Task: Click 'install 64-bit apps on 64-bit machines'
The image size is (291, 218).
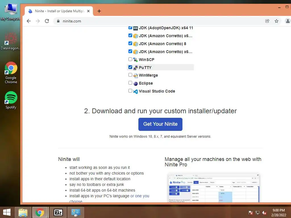Action: point(102,190)
